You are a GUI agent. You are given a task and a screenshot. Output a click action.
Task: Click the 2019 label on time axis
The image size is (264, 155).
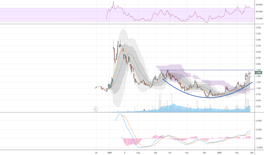tap(219, 153)
